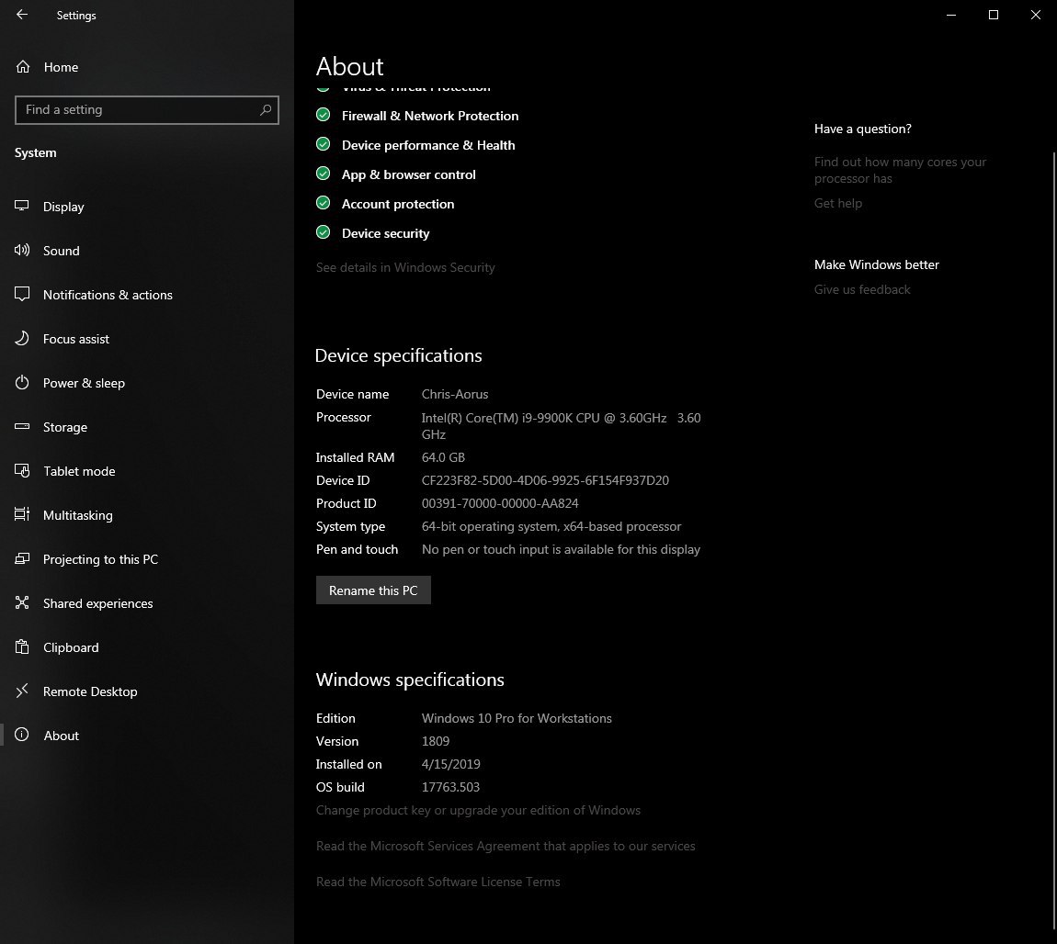Select Focus assist in sidebar
This screenshot has height=944, width=1057.
(x=147, y=339)
